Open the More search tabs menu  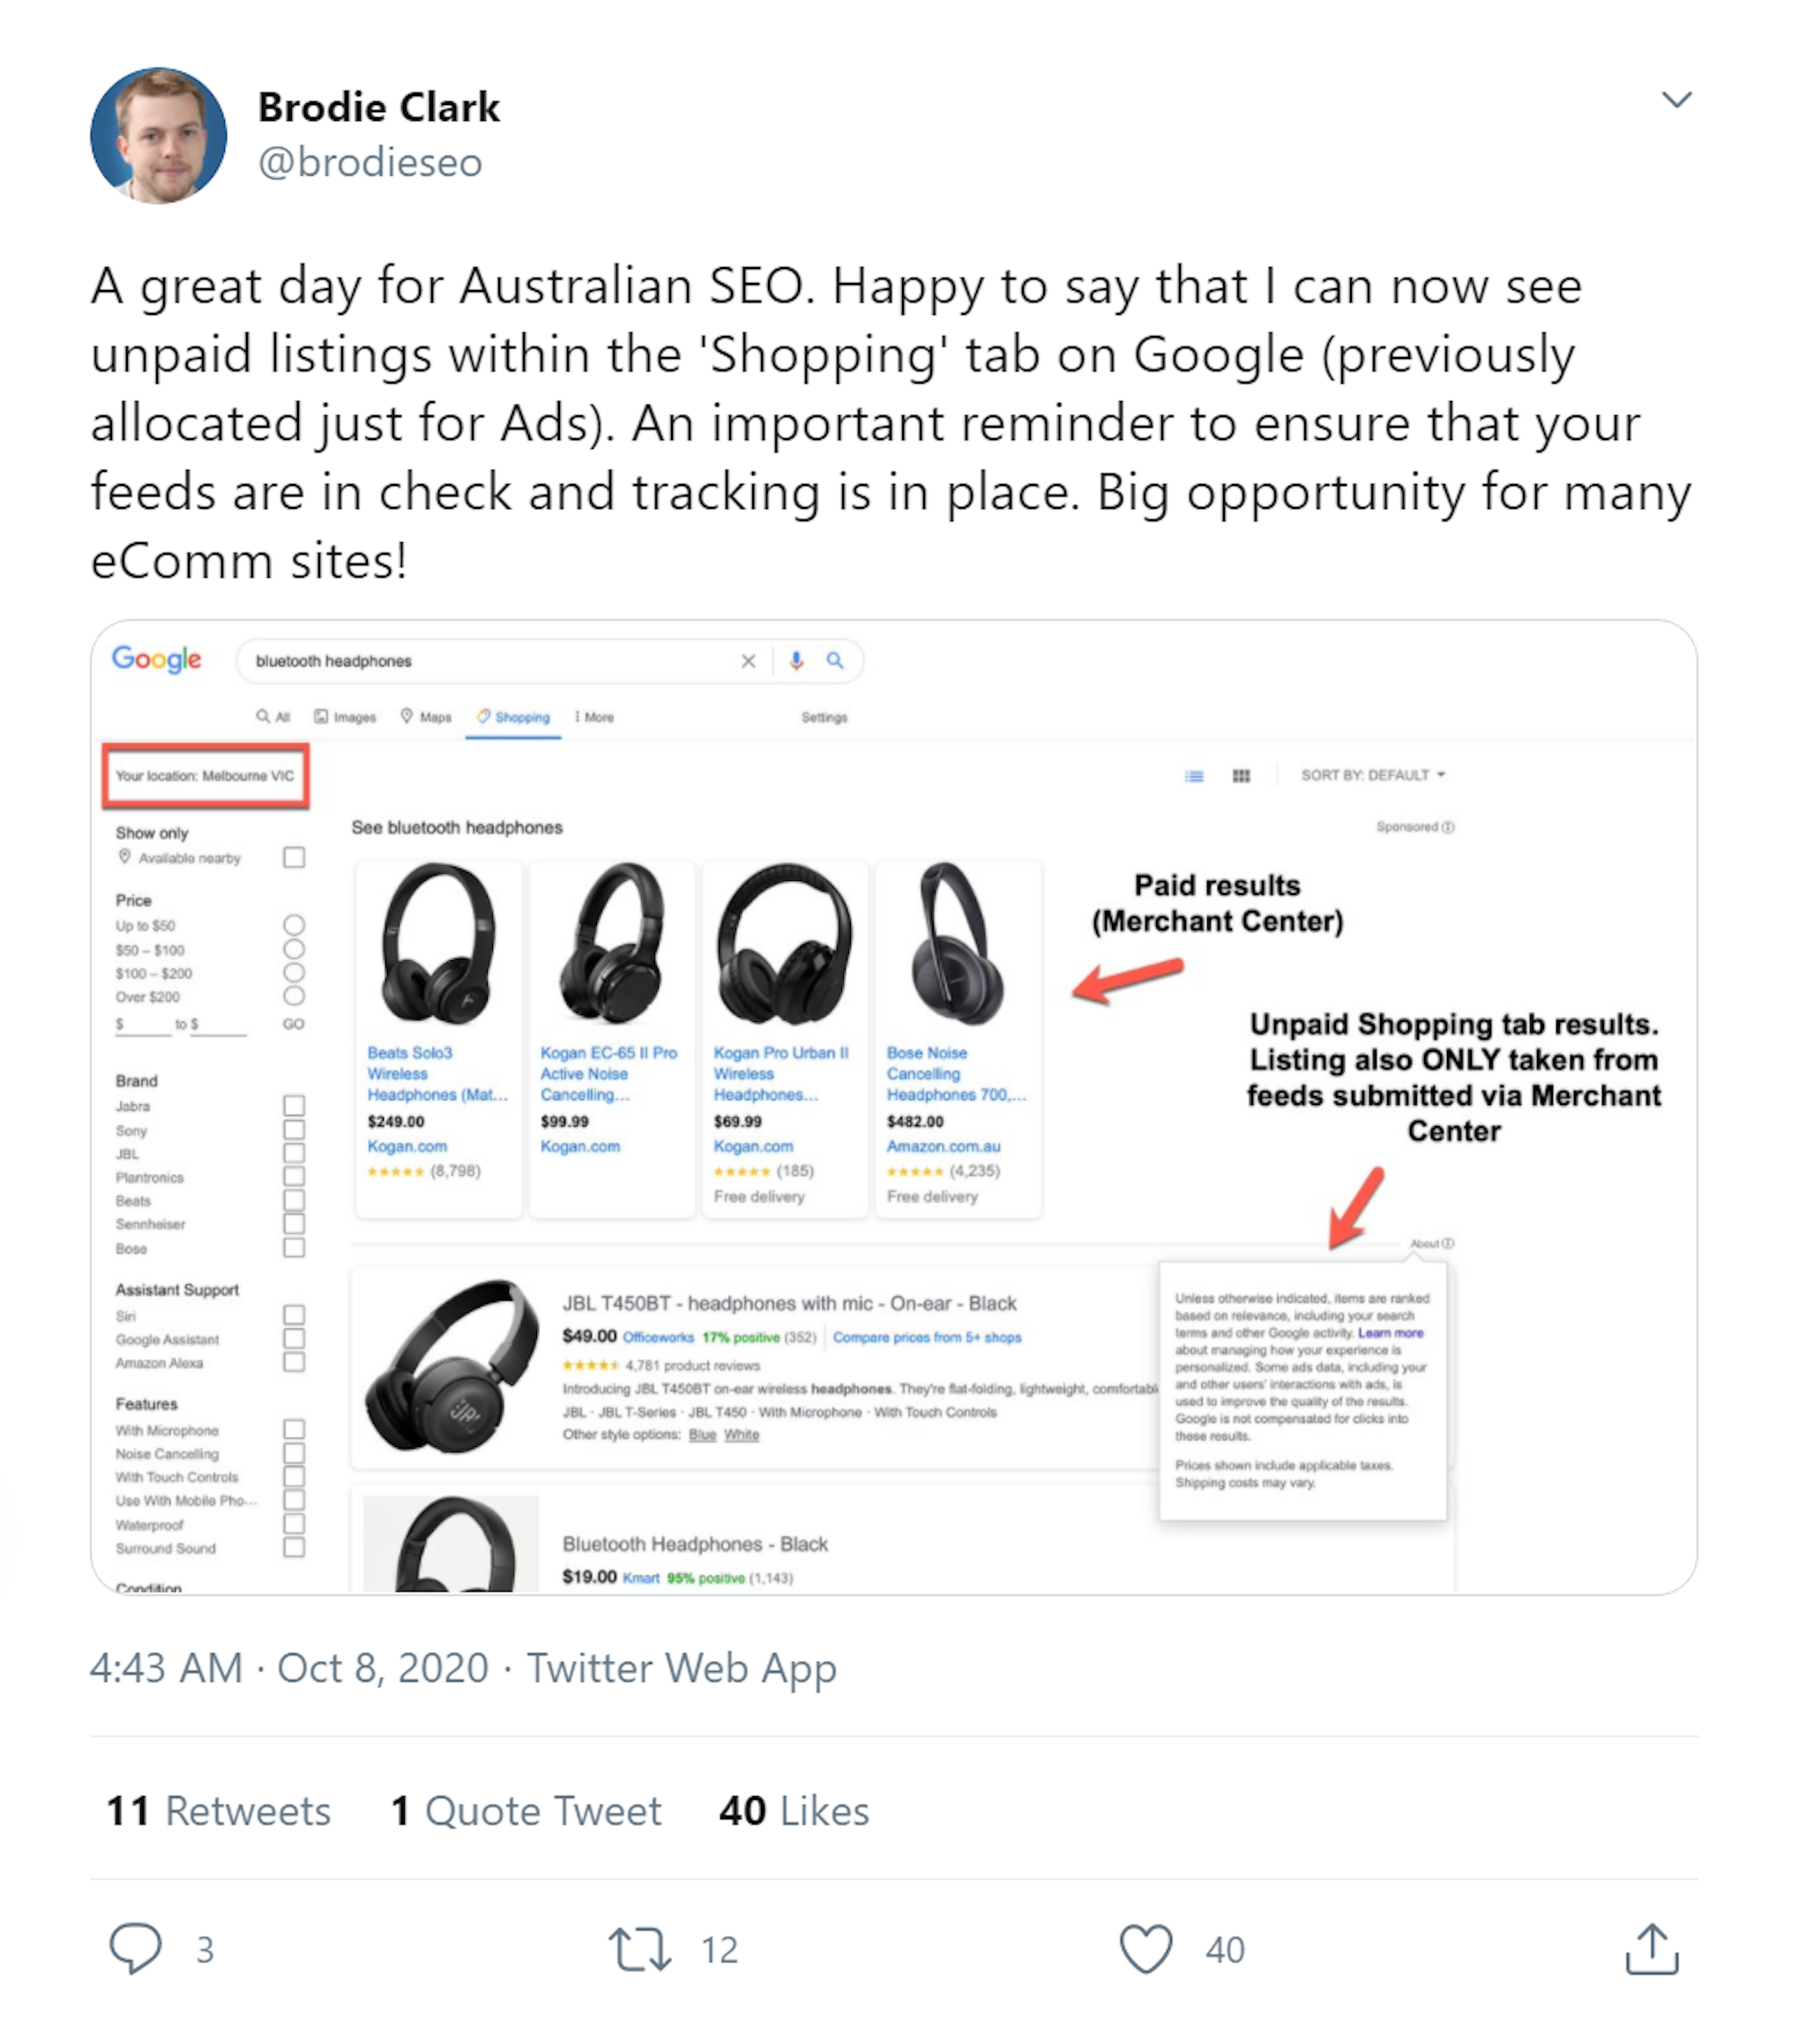[x=595, y=717]
